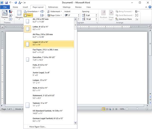Click the Wrap Text button
Image resolution: width=152 pixels, height=129 pixels.
click(x=111, y=15)
